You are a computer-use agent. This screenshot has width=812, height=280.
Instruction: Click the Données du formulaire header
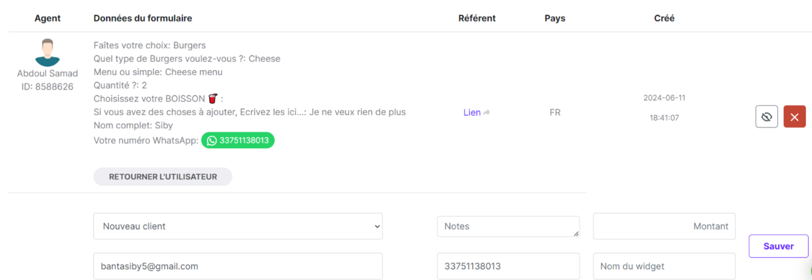143,18
